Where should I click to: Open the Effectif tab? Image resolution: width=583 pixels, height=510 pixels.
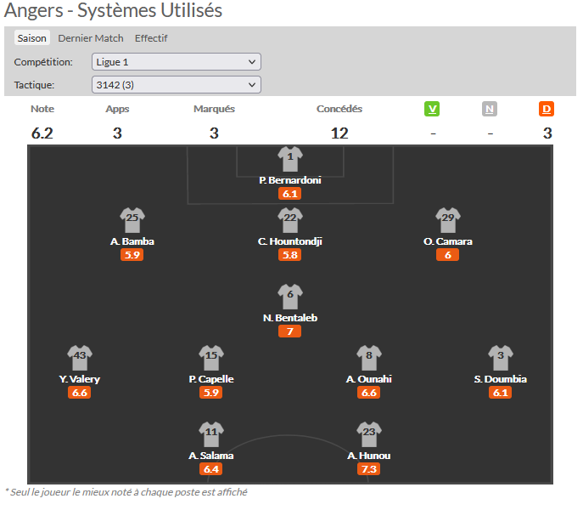[x=151, y=38]
